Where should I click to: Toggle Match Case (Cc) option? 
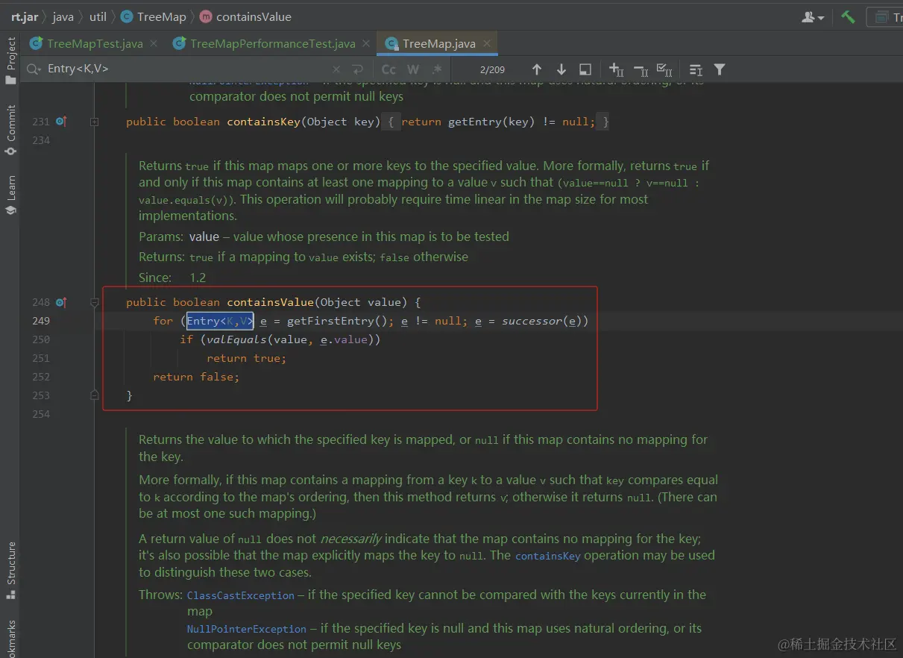point(388,69)
